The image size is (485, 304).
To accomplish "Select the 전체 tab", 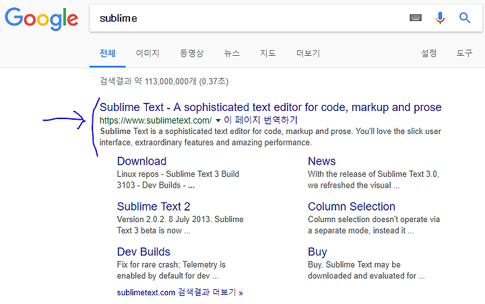I will [x=107, y=53].
